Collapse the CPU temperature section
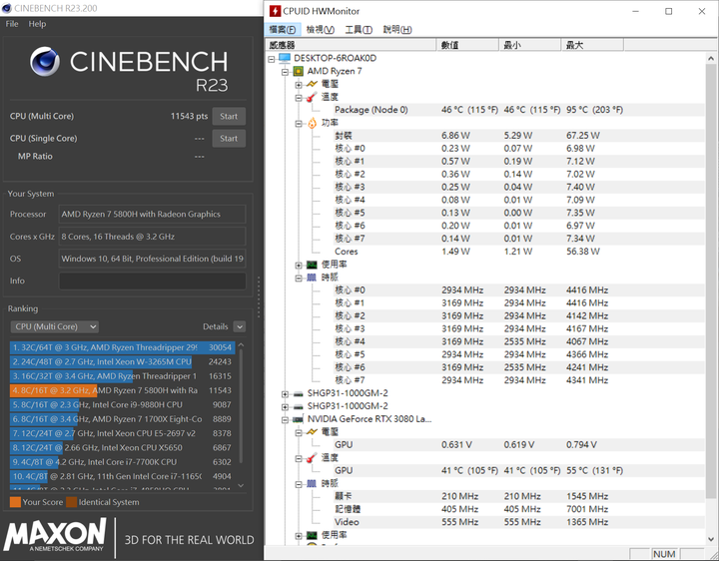719x561 pixels. pos(299,97)
